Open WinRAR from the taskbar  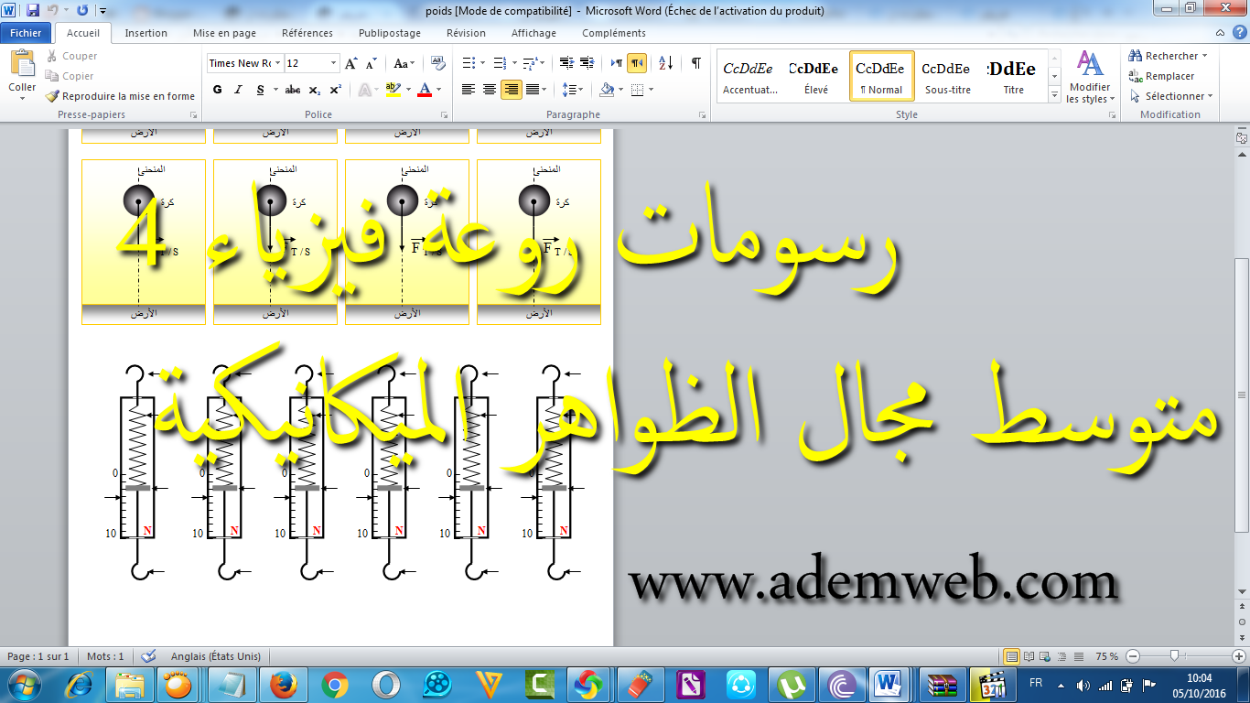click(941, 685)
